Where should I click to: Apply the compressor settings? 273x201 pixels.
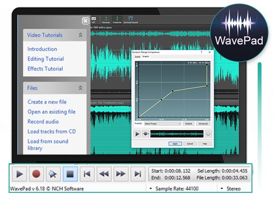175,144
